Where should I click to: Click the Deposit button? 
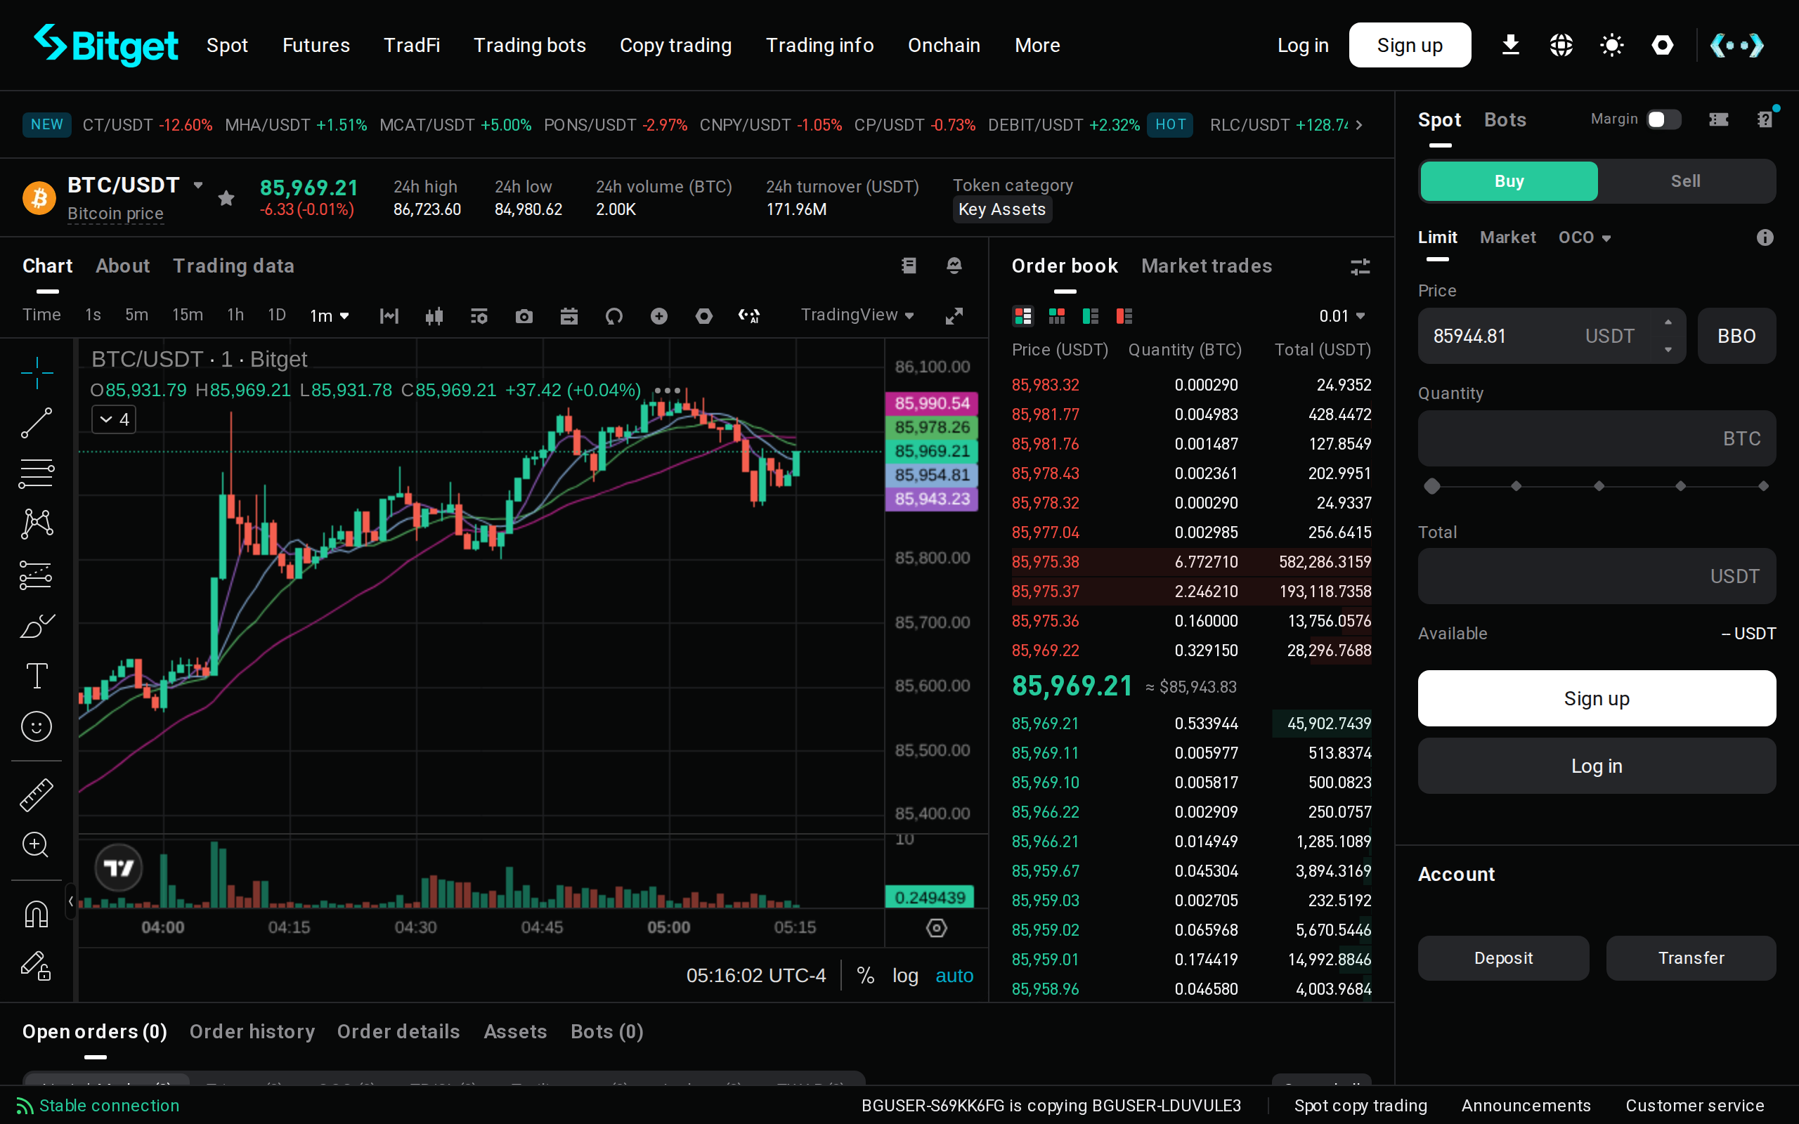(x=1502, y=958)
